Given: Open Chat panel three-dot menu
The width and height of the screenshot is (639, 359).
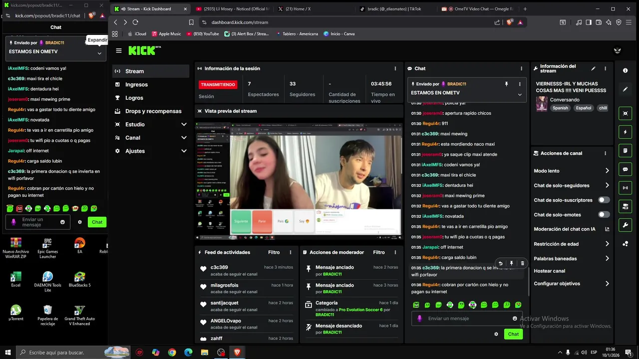Looking at the screenshot, I should click(x=522, y=68).
